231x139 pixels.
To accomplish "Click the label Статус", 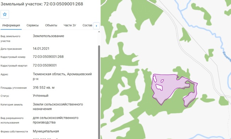I will tap(5, 96).
